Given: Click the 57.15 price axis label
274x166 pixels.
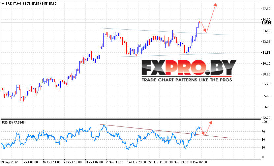Looking at the screenshot, I should tap(266, 85).
